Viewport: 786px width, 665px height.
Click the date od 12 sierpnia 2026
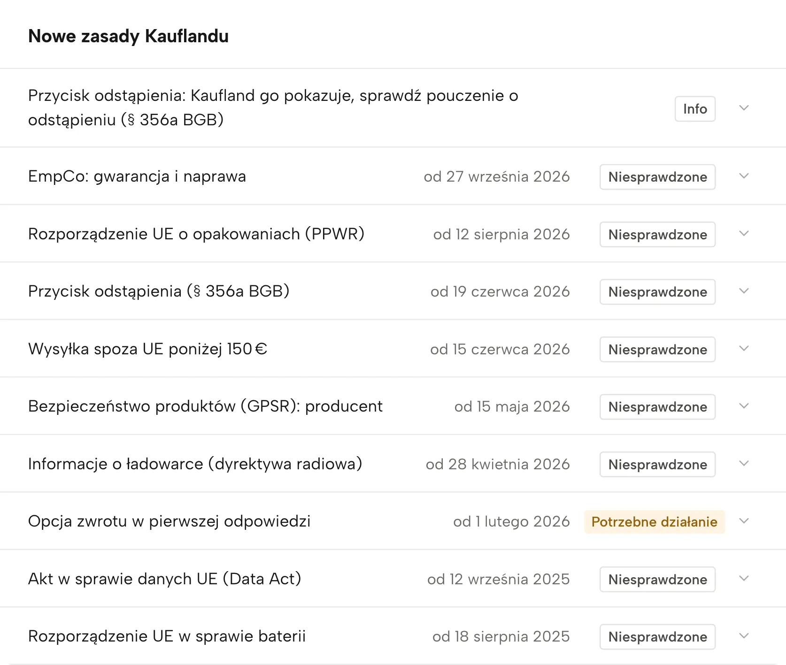501,234
